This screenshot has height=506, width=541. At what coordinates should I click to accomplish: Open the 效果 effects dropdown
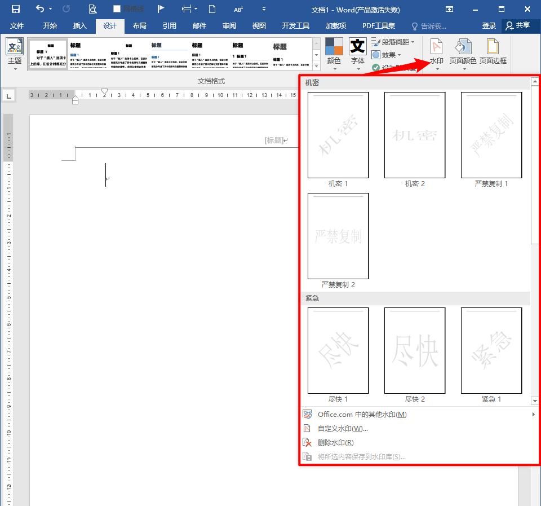click(x=386, y=55)
